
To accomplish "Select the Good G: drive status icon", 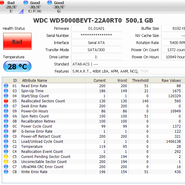I will pyautogui.click(x=50, y=2).
